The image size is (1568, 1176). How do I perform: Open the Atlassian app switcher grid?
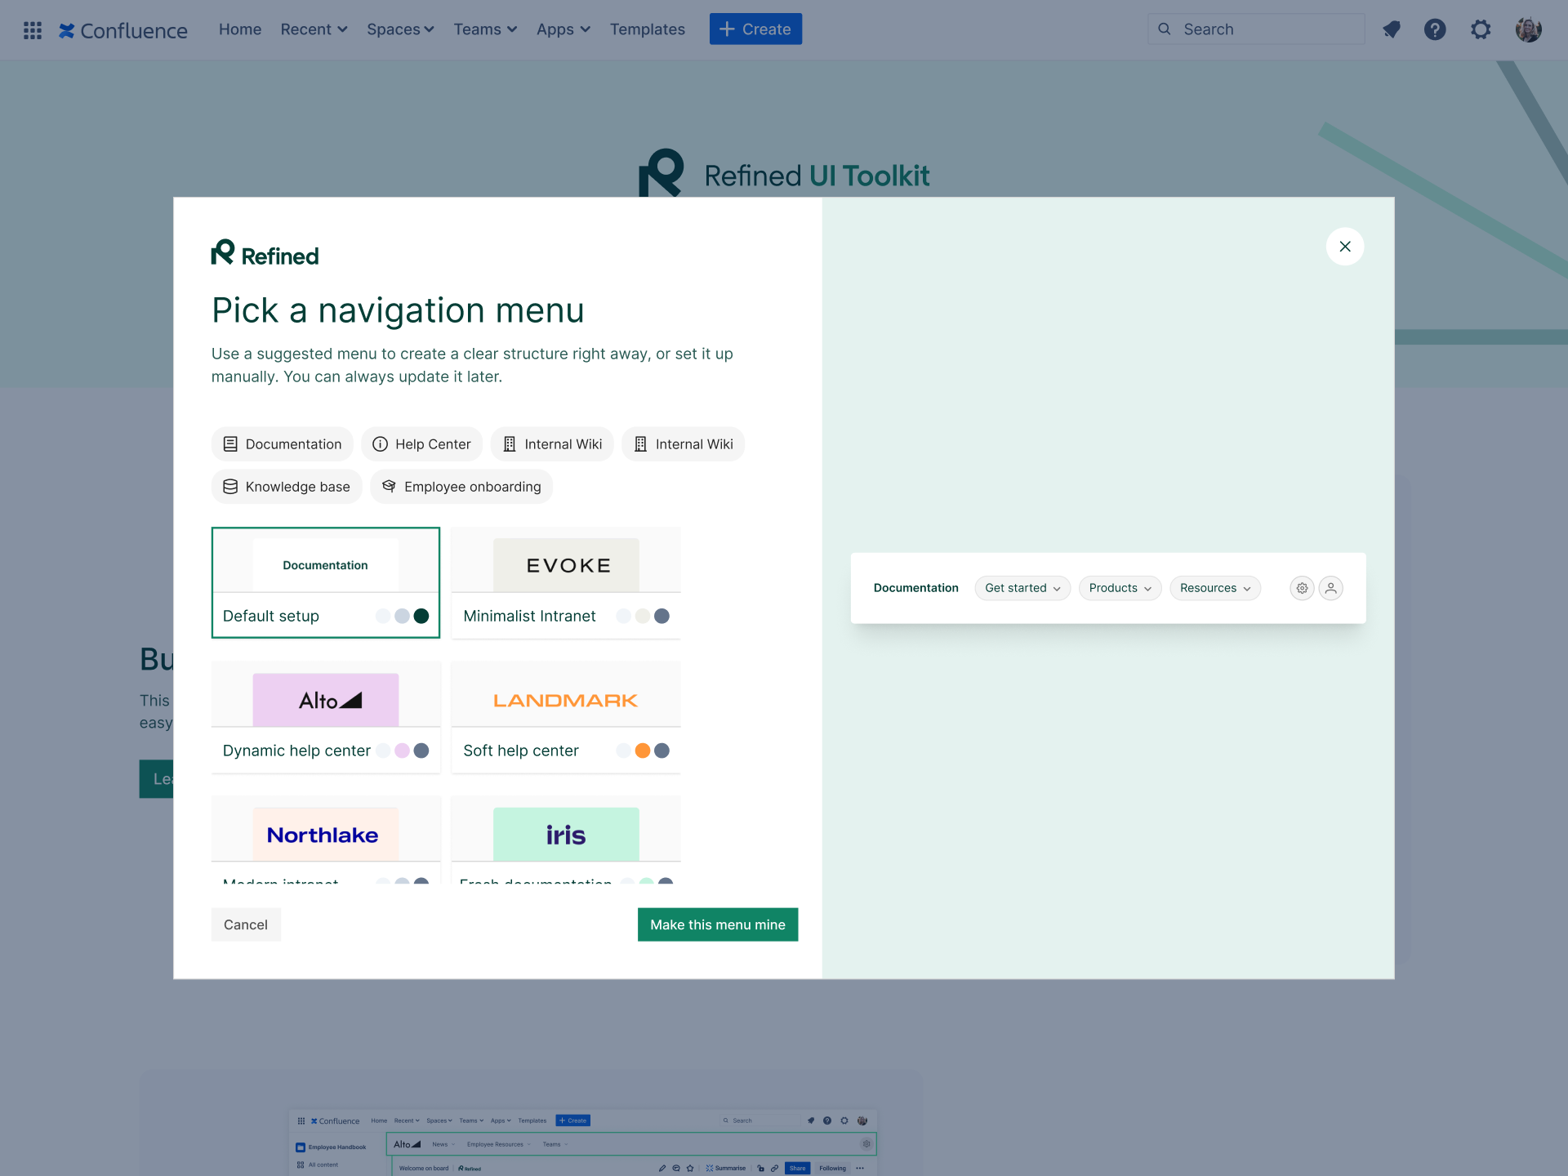tap(33, 29)
